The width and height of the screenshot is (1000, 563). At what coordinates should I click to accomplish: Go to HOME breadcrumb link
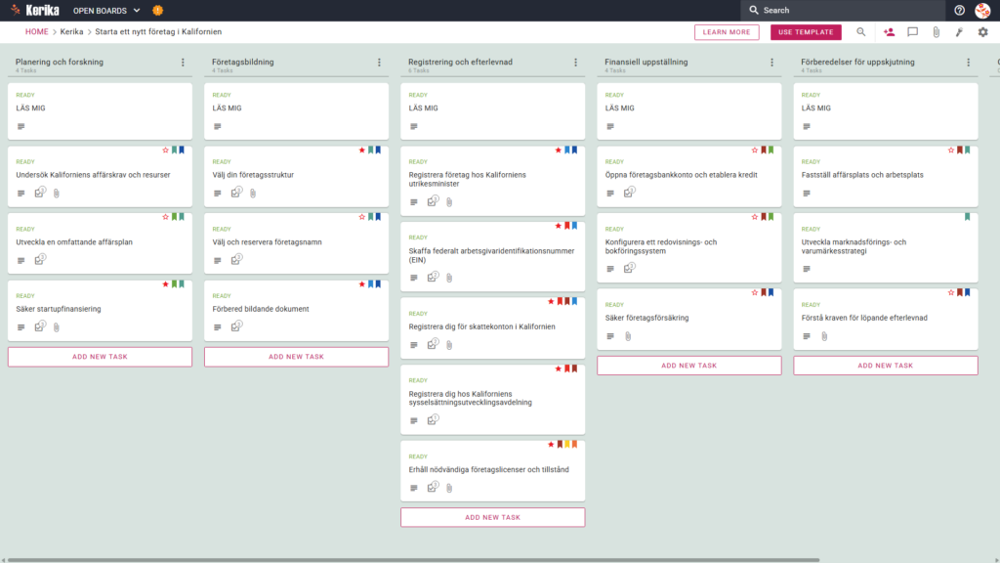(36, 32)
